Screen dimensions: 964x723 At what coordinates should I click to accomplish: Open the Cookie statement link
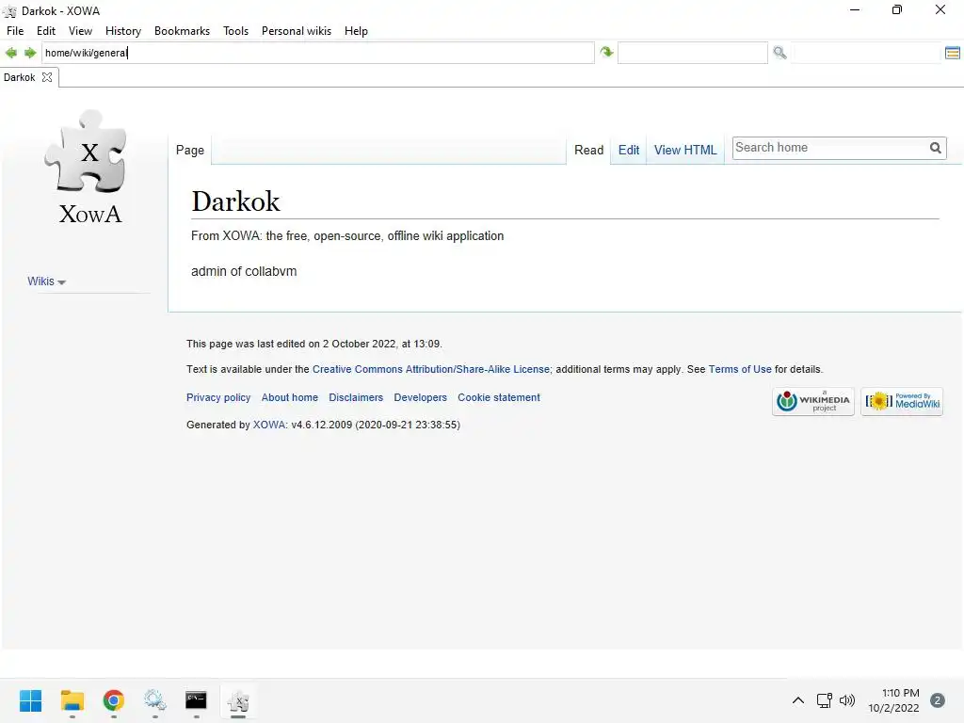point(499,398)
